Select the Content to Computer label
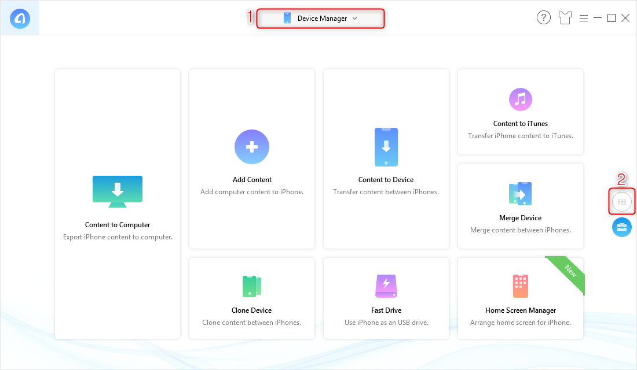 tap(118, 225)
